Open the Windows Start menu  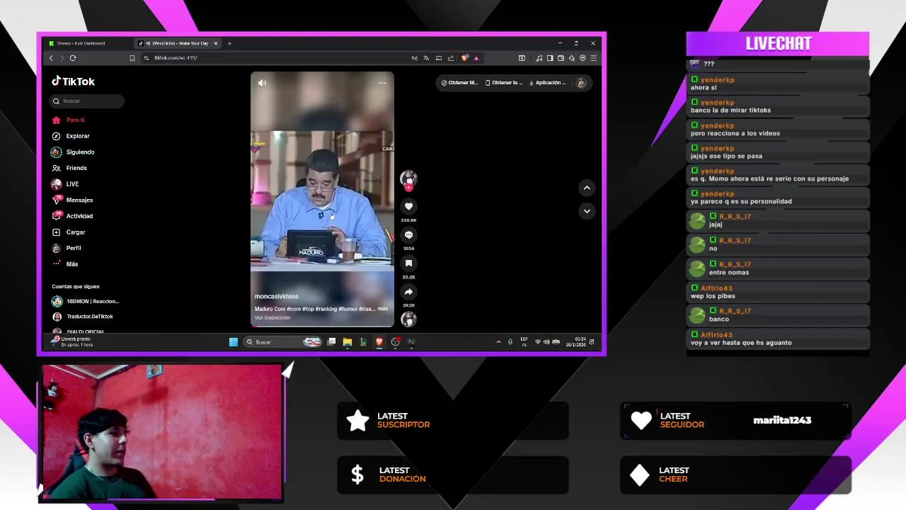coord(233,342)
